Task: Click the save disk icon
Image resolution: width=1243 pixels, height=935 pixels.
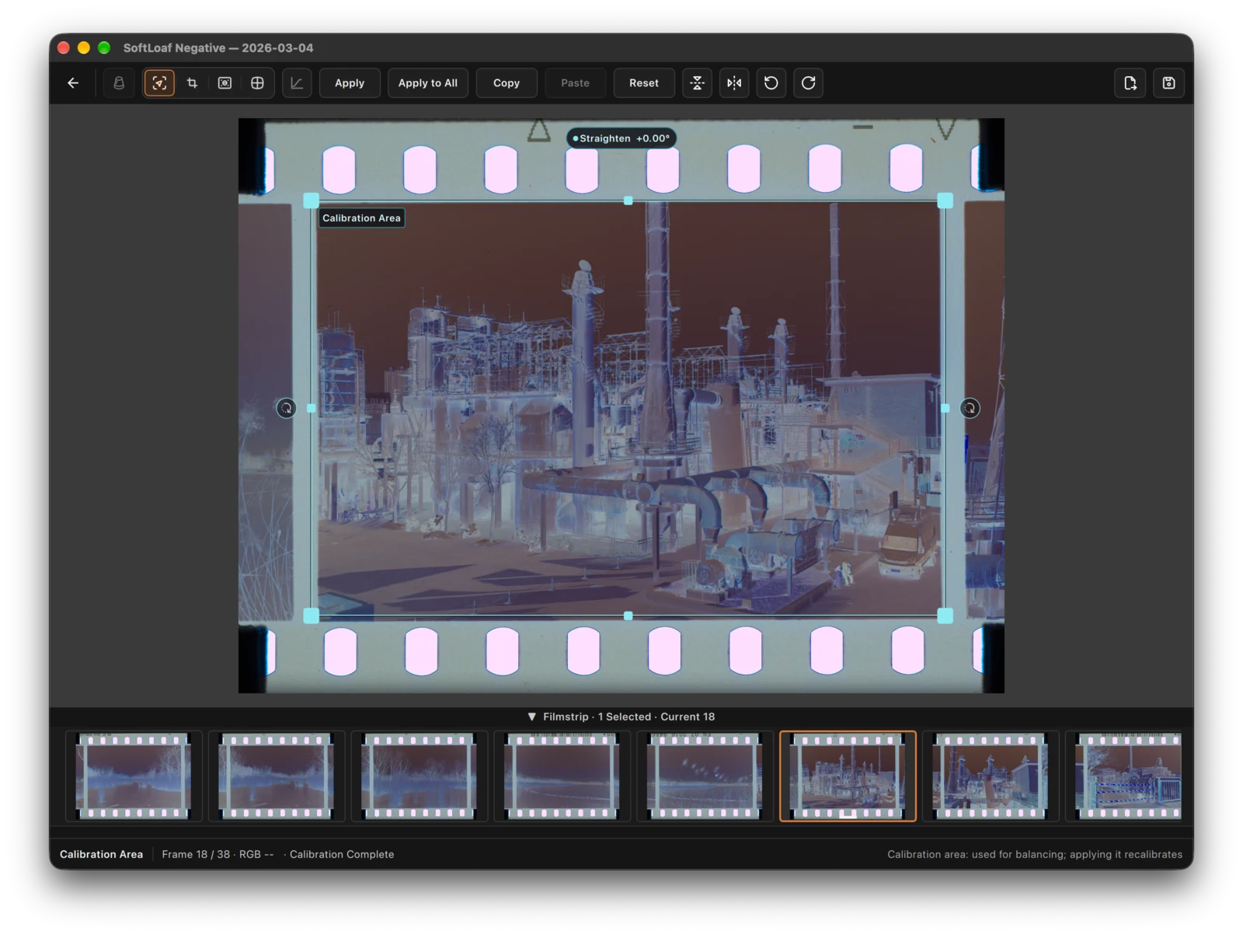Action: point(1169,83)
